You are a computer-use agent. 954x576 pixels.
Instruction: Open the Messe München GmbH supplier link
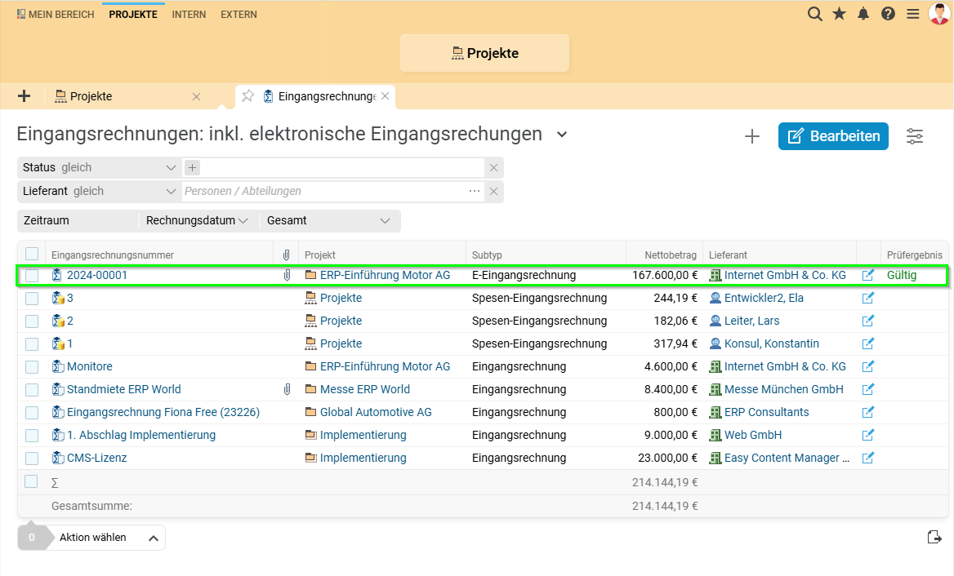coord(783,389)
